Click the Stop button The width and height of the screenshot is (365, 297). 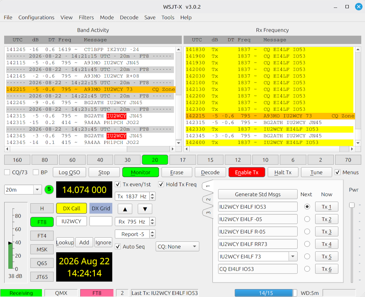104,172
